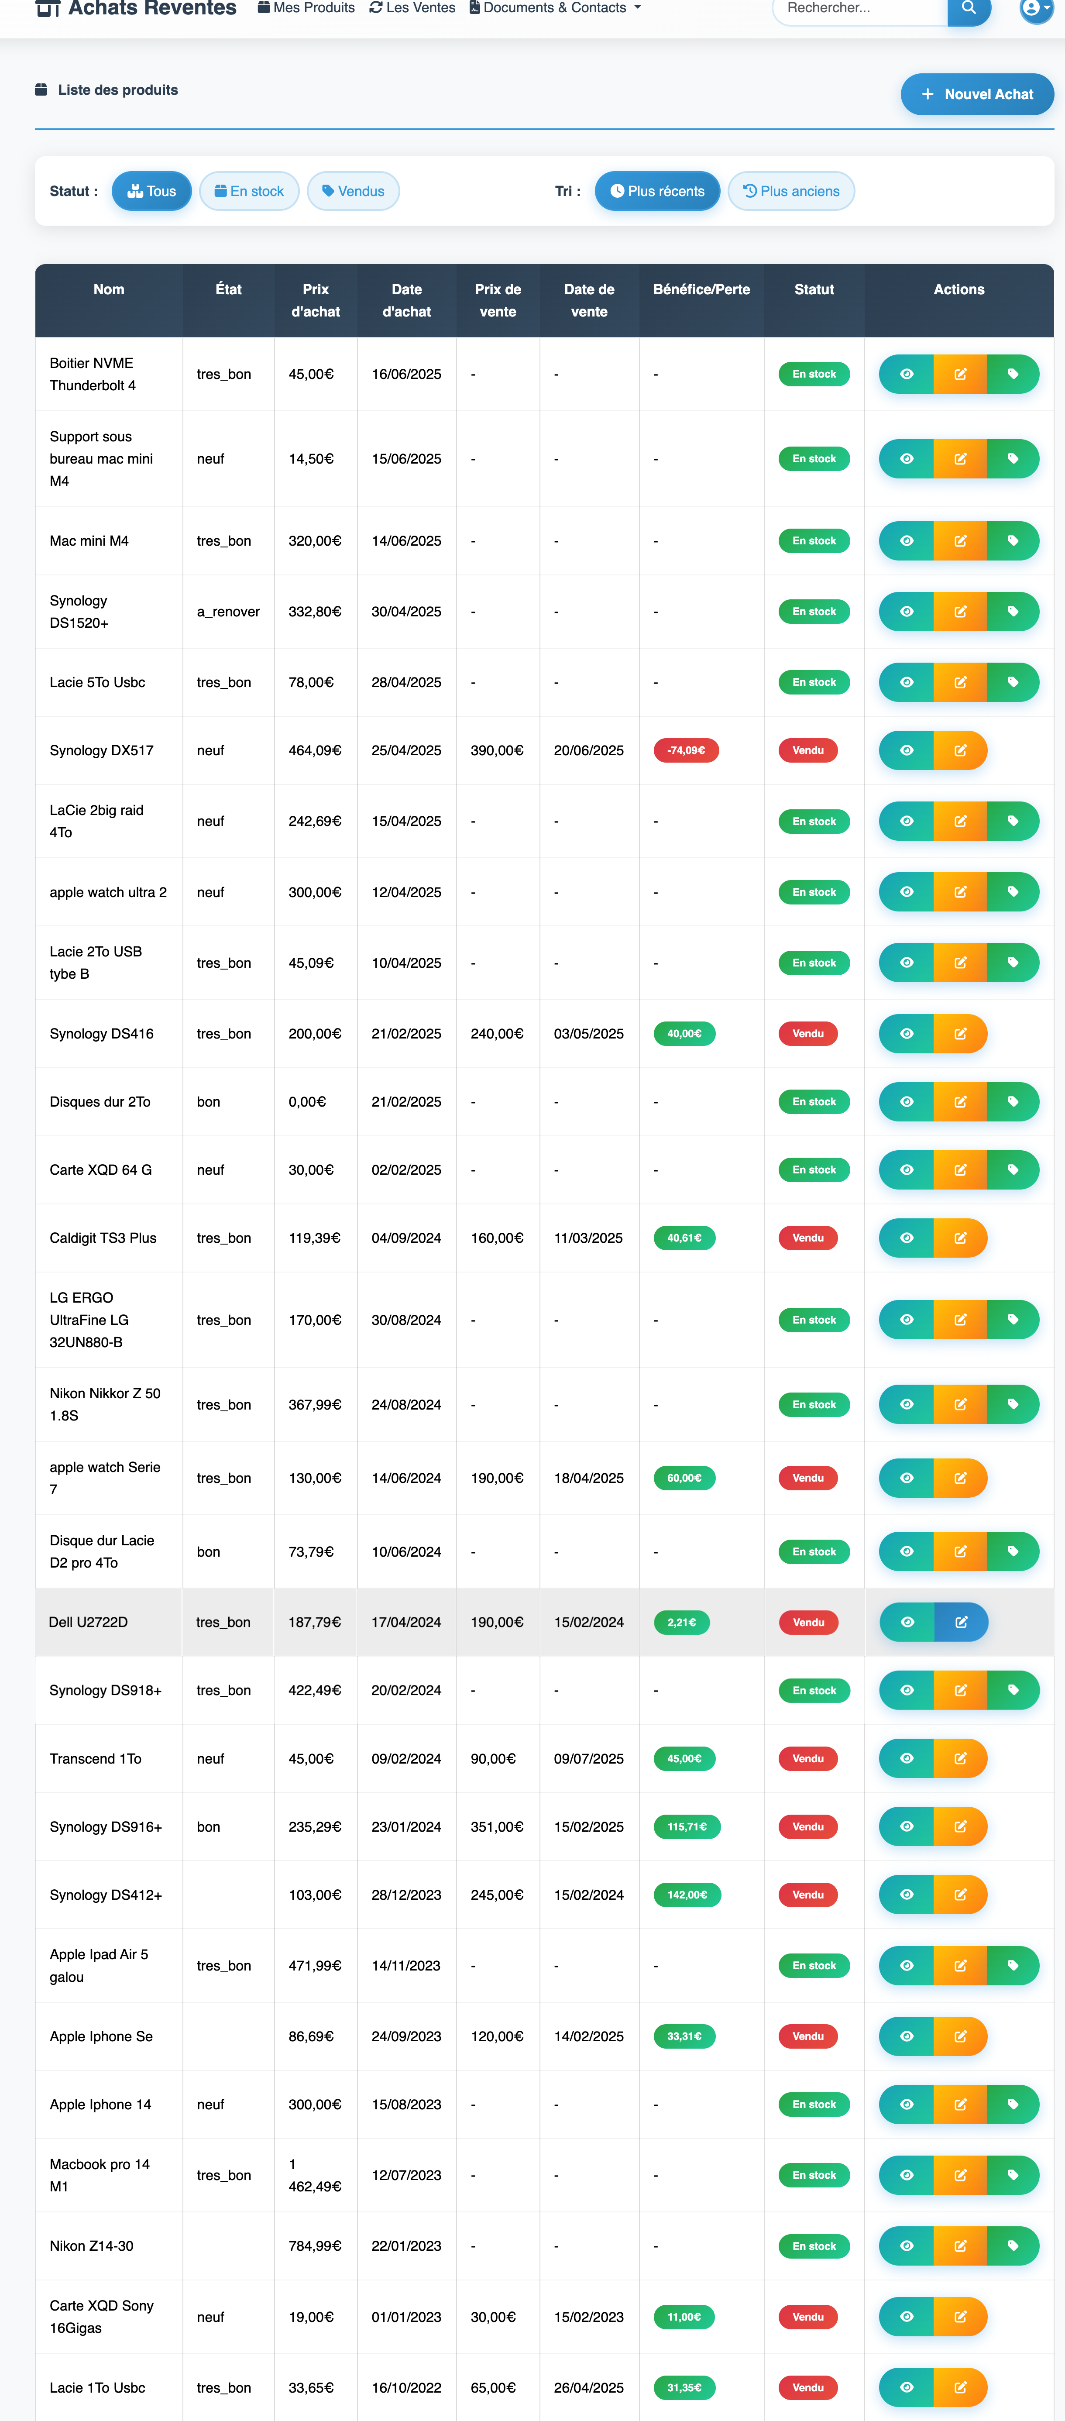Expand Documents & Contacts dropdown menu

(x=555, y=8)
